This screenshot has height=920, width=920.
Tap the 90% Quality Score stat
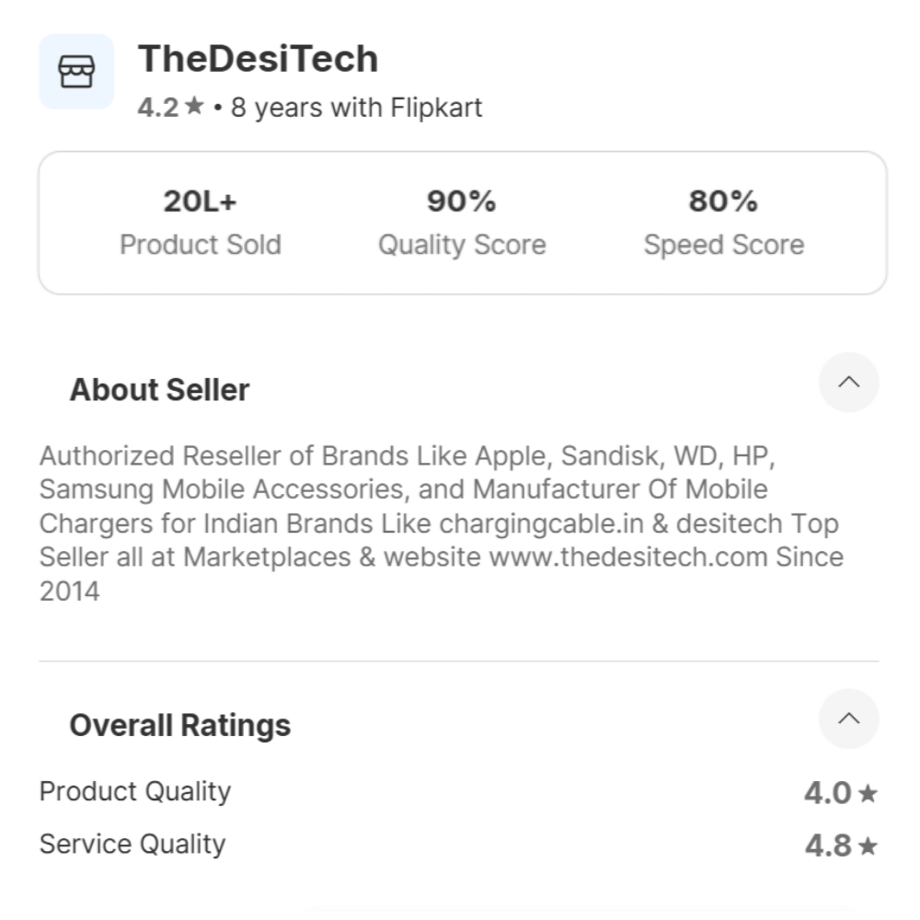(x=462, y=222)
